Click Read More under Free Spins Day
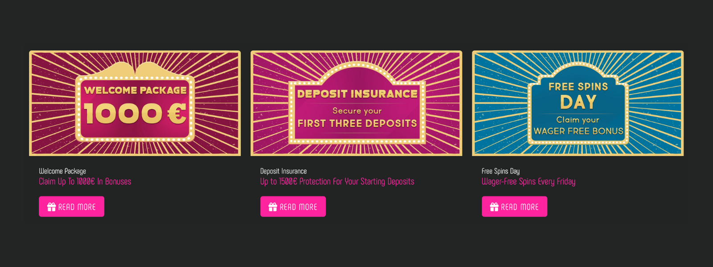 click(x=514, y=206)
